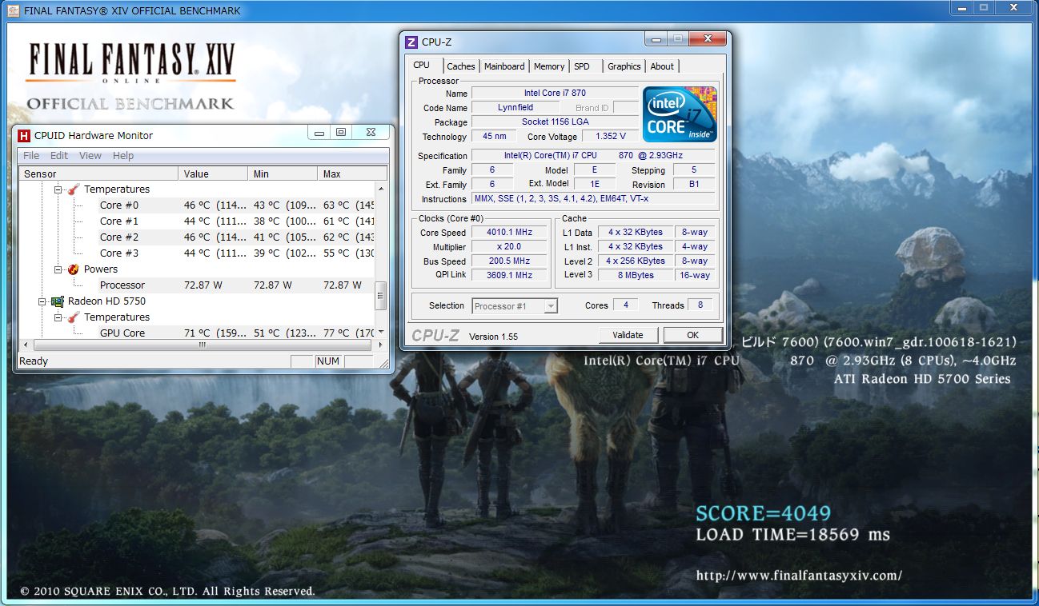Click the Name field showing Intel Core i7 870

(555, 94)
